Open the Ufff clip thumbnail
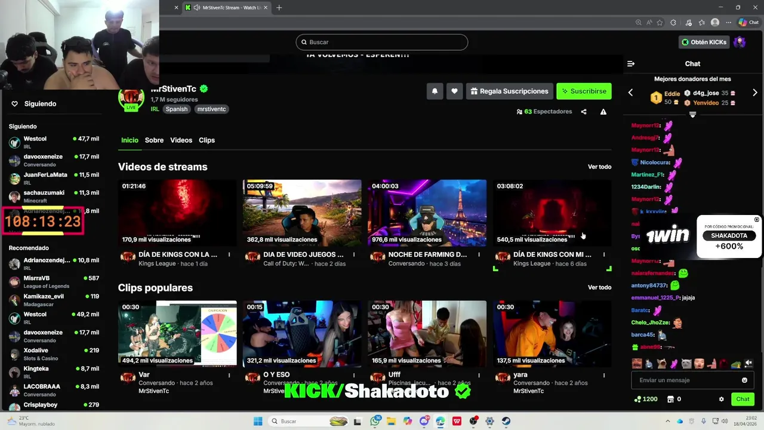 (427, 333)
